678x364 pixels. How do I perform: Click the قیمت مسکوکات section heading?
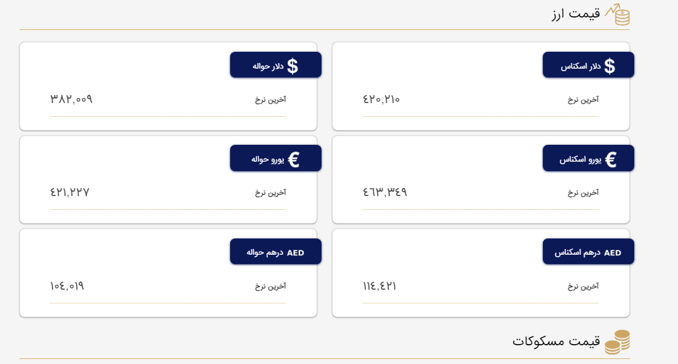pyautogui.click(x=556, y=341)
